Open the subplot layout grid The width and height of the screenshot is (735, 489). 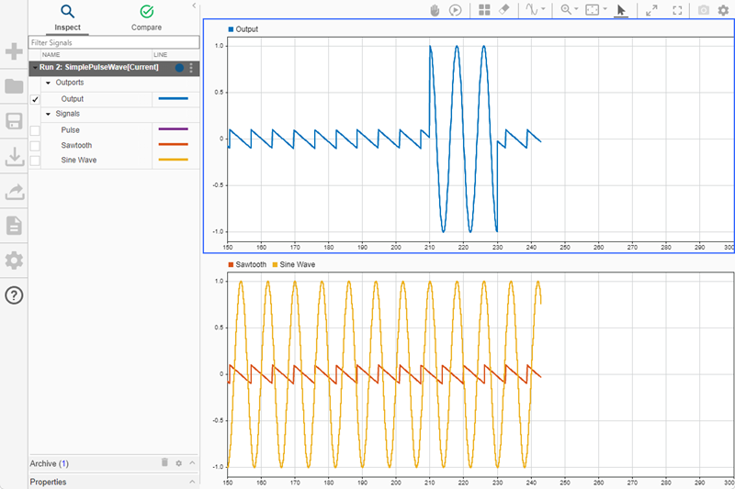484,10
